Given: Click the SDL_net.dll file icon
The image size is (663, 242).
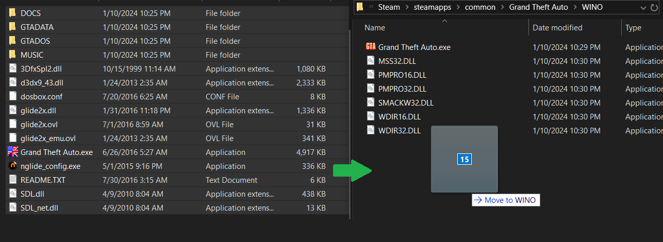Looking at the screenshot, I should (13, 208).
